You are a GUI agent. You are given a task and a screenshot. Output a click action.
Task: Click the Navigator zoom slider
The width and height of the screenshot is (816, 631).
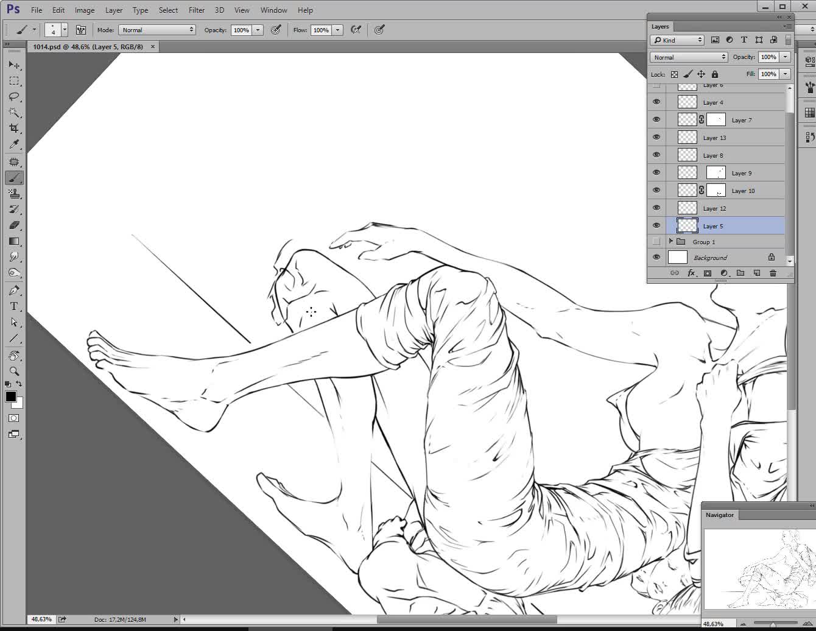773,624
